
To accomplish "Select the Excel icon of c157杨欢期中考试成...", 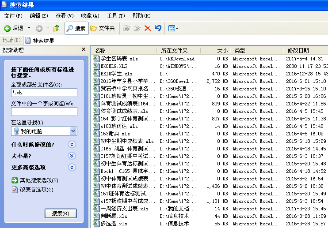I will click(96, 201).
